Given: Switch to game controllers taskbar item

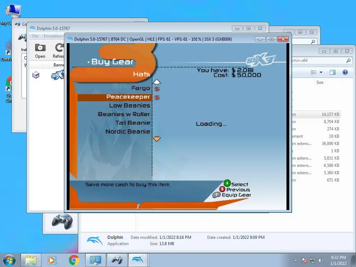Looking at the screenshot, I should click(x=117, y=260).
